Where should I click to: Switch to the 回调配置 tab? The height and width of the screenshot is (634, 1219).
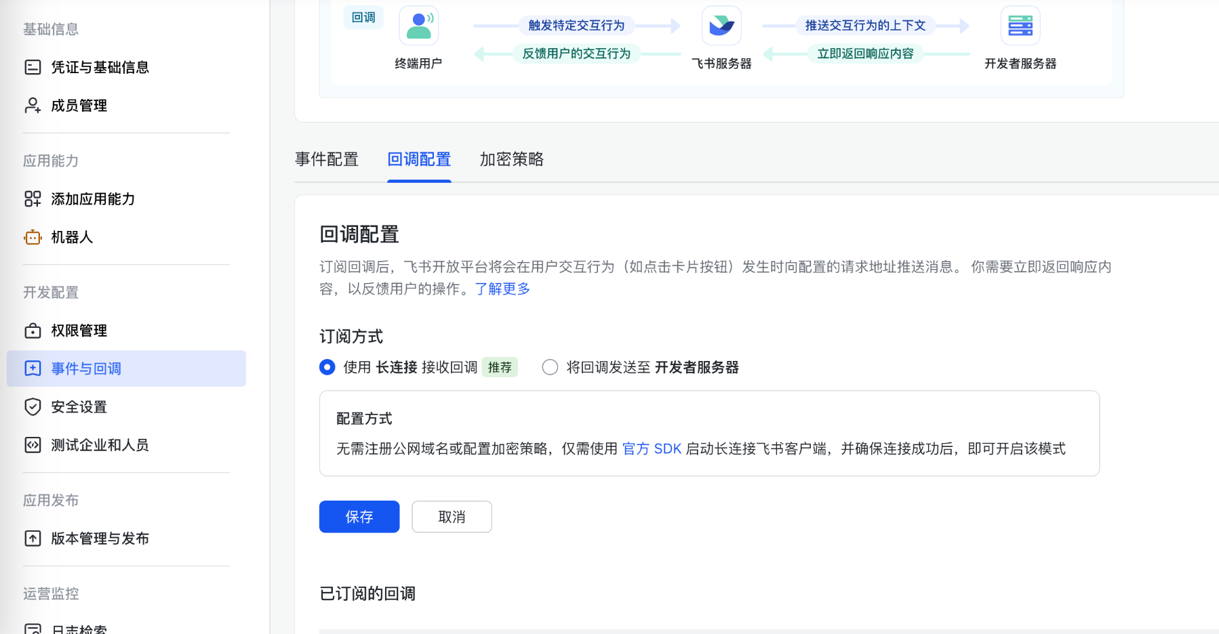(419, 159)
